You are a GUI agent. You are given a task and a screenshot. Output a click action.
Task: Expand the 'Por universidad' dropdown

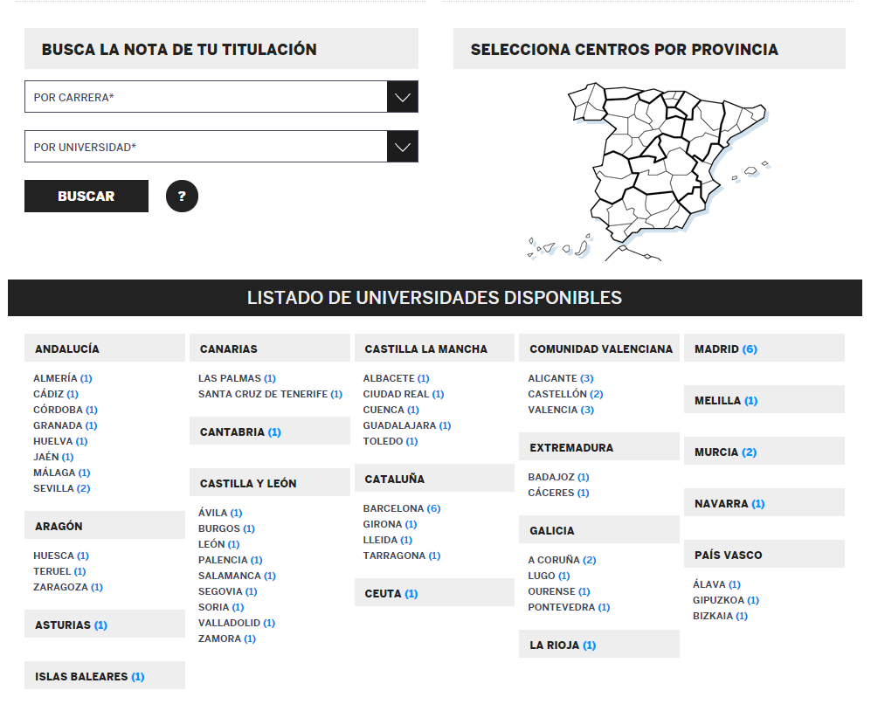click(x=221, y=147)
